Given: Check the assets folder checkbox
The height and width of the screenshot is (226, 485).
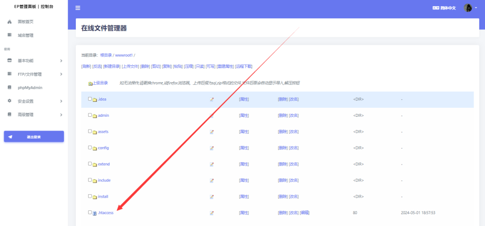Looking at the screenshot, I should coord(90,131).
